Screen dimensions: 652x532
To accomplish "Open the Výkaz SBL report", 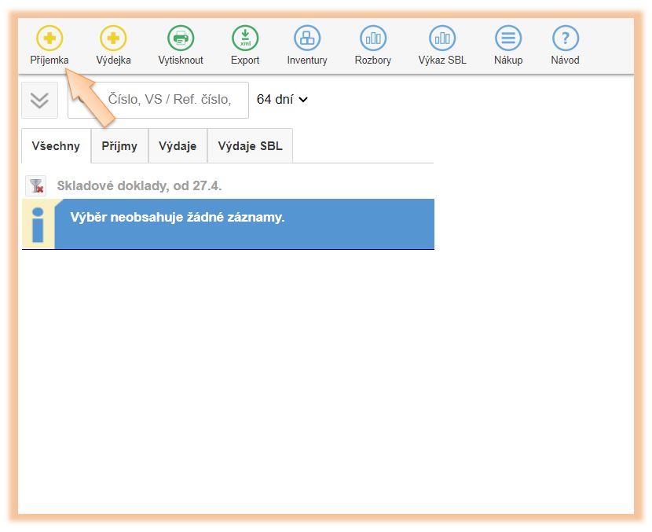I will pyautogui.click(x=442, y=39).
